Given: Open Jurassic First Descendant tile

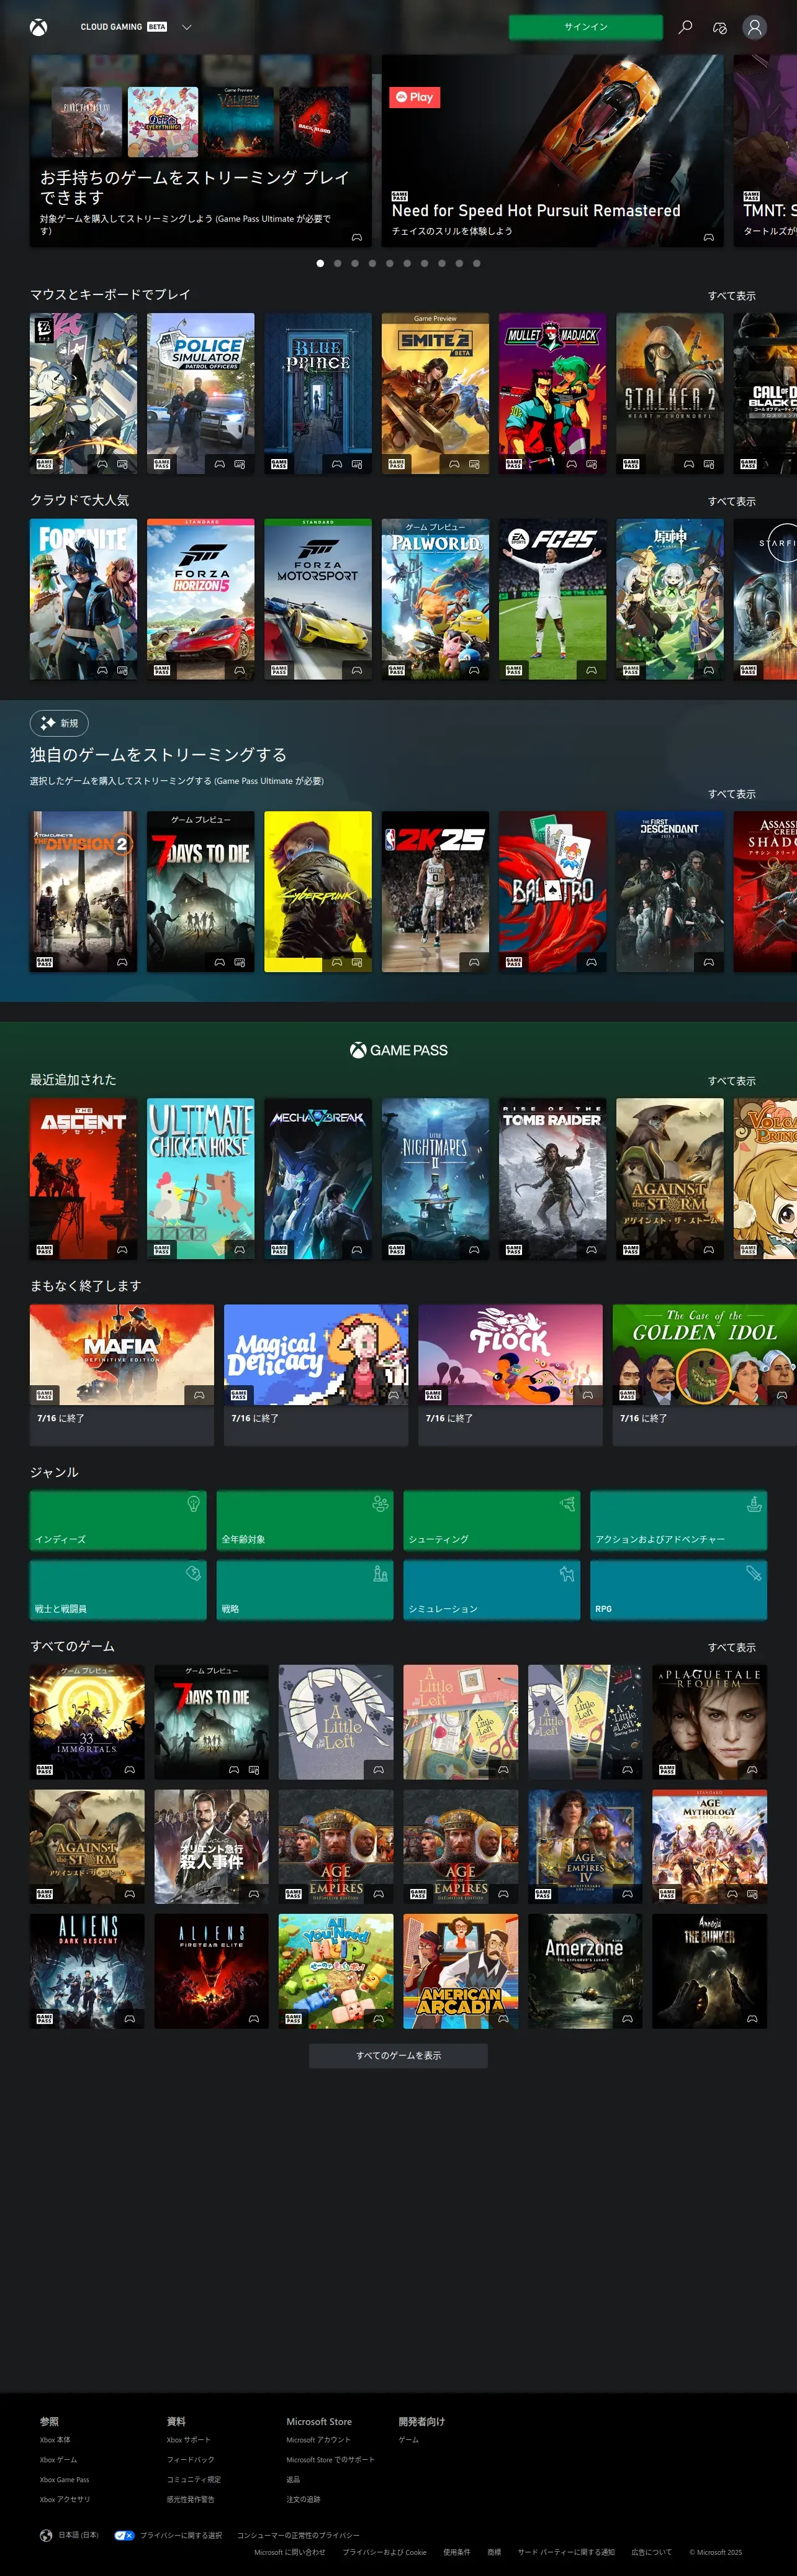Looking at the screenshot, I should point(670,891).
